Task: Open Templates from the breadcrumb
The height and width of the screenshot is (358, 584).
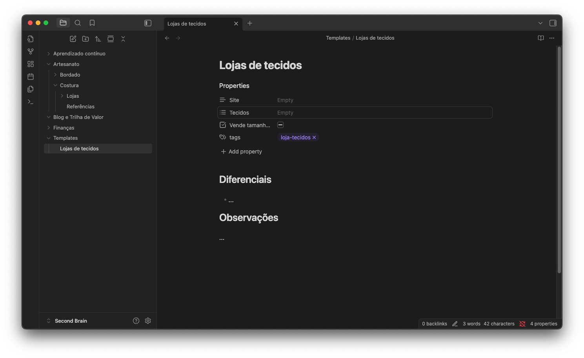Action: click(x=338, y=38)
